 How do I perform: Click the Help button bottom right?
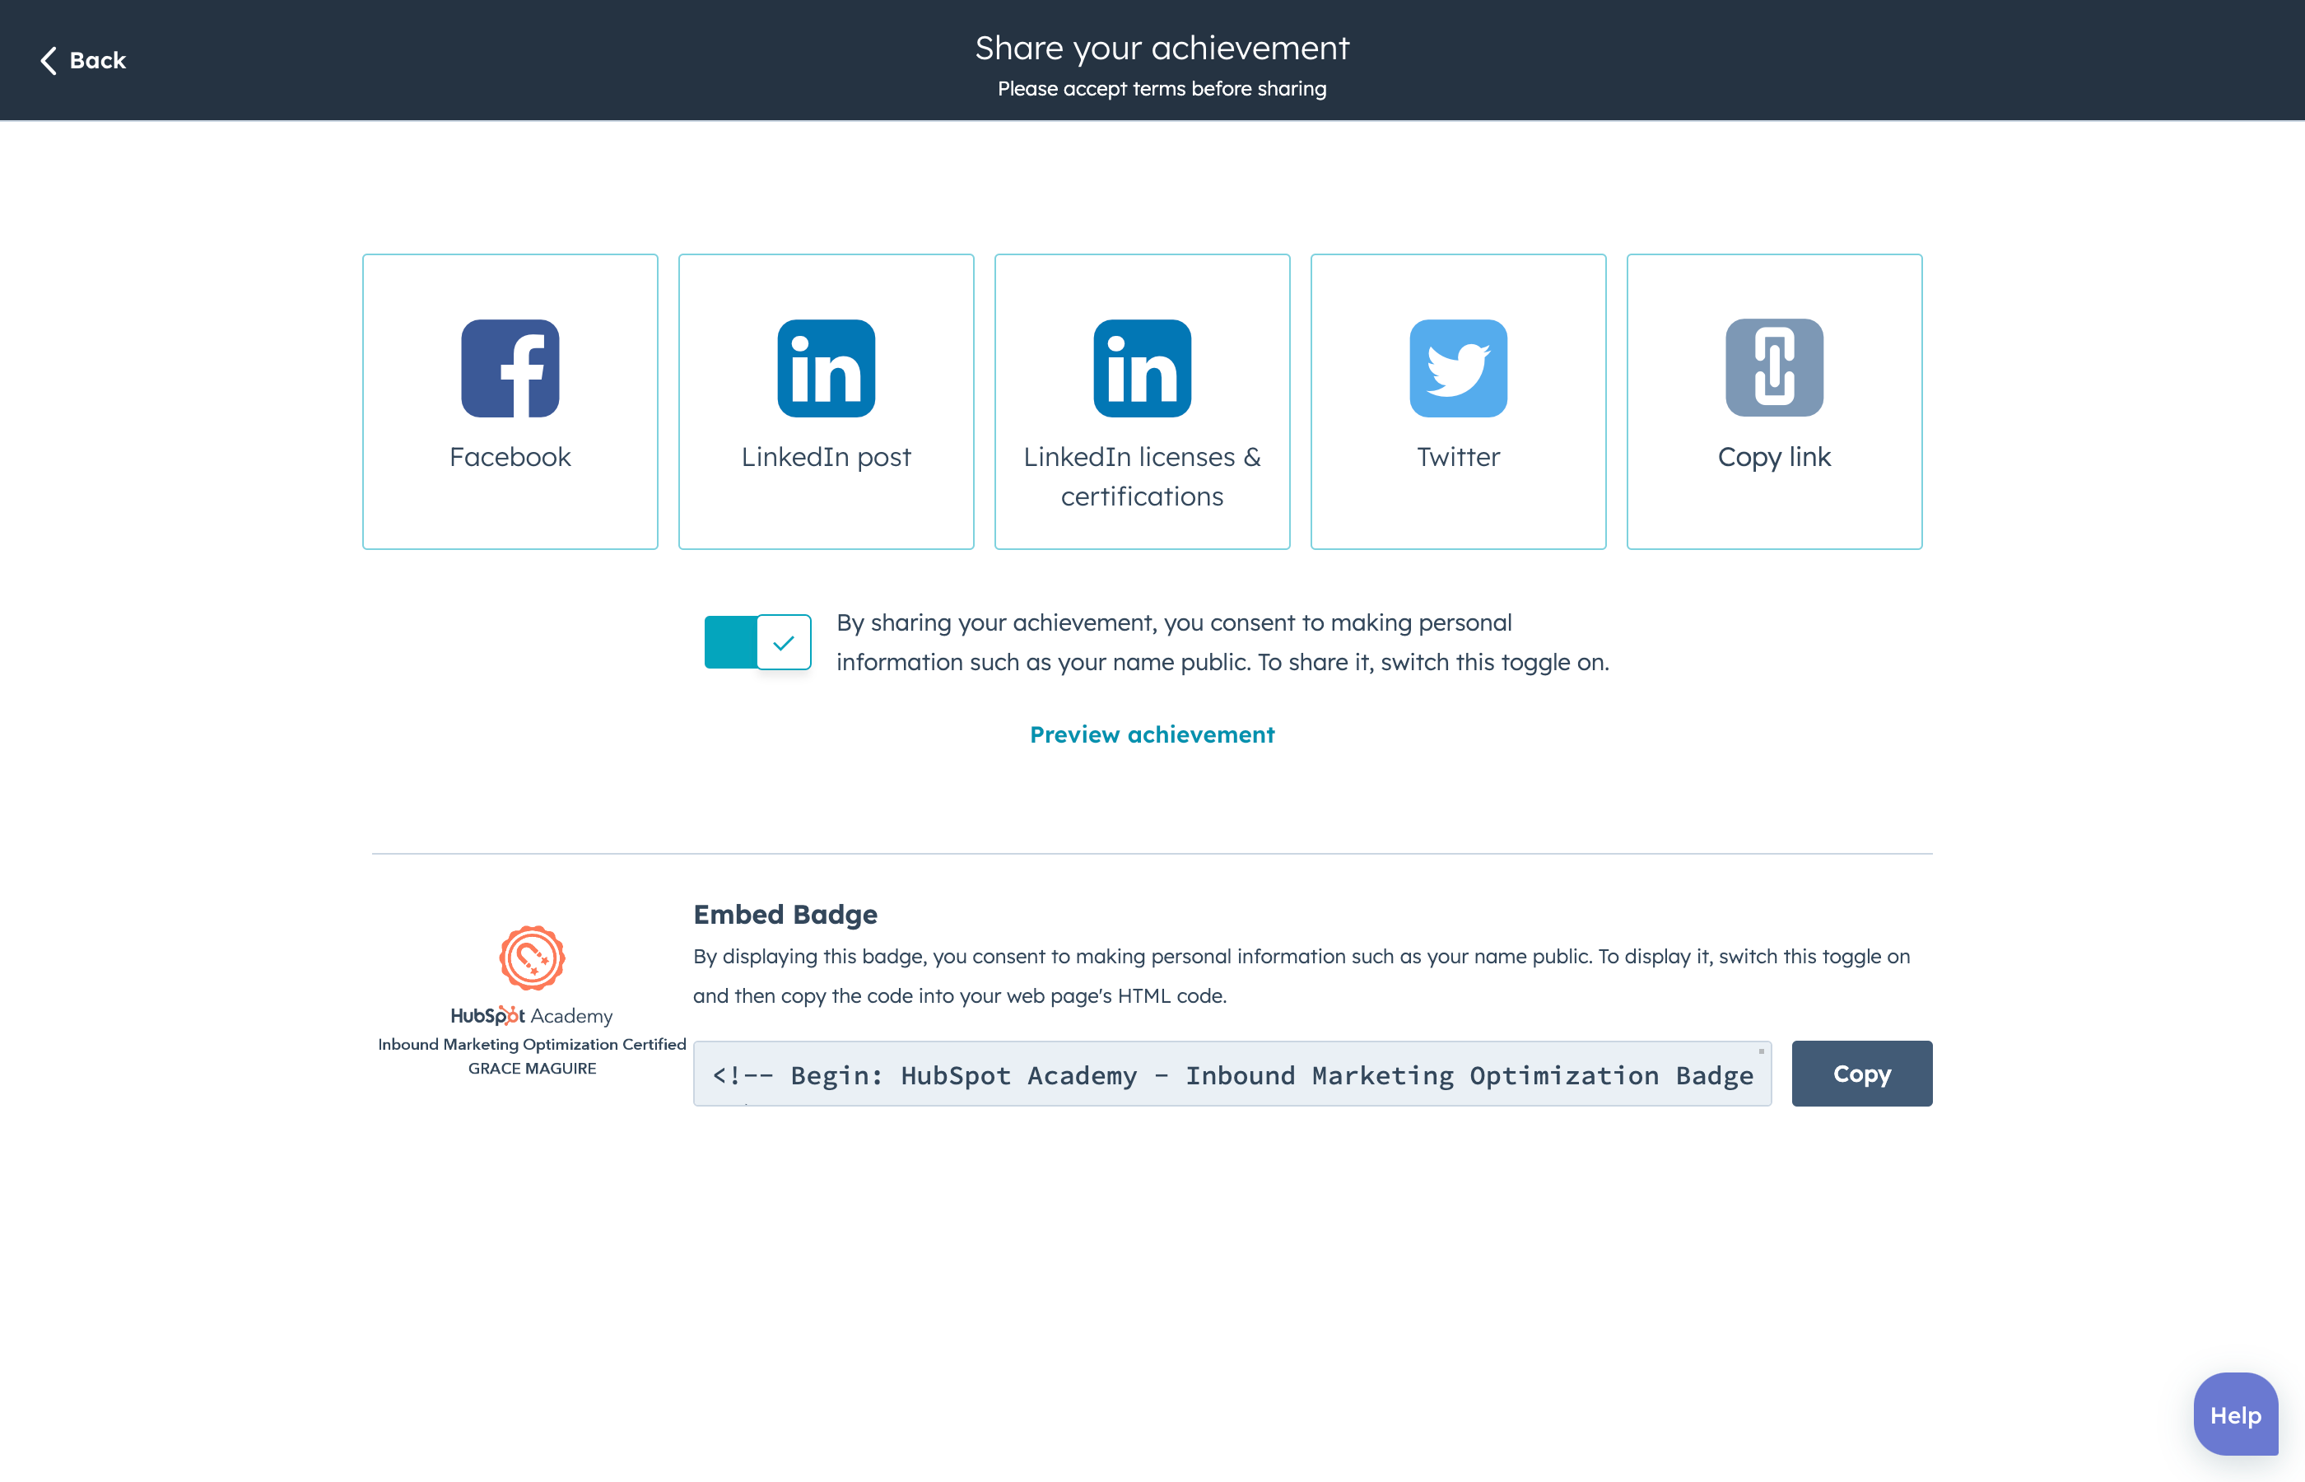[2228, 1413]
